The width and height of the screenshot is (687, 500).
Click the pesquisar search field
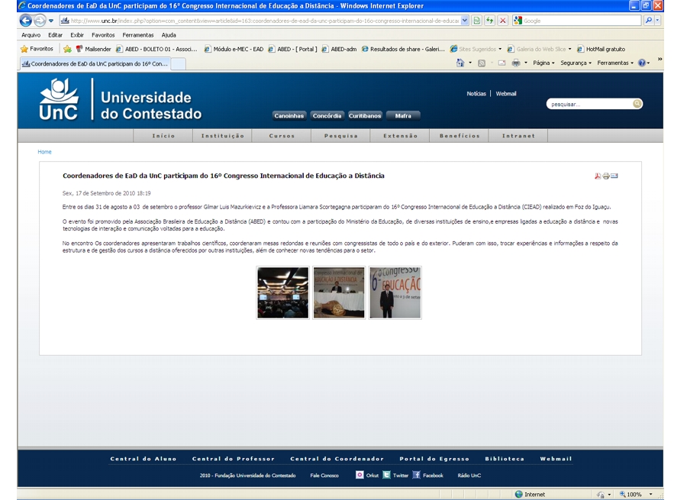pyautogui.click(x=590, y=104)
